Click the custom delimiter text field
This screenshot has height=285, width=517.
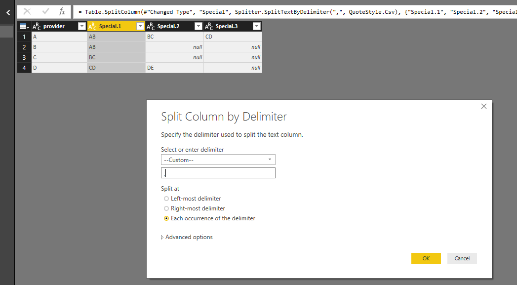pyautogui.click(x=218, y=173)
